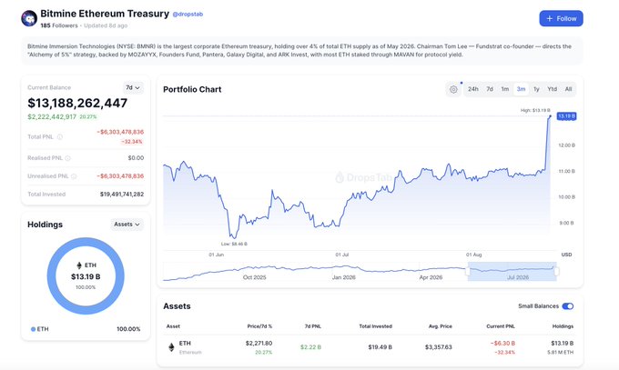Sort by the Avg. Price column header
619x370 pixels.
(x=441, y=326)
